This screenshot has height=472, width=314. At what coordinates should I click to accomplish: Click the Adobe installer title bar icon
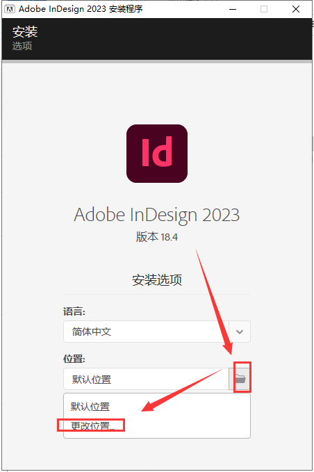click(x=10, y=9)
